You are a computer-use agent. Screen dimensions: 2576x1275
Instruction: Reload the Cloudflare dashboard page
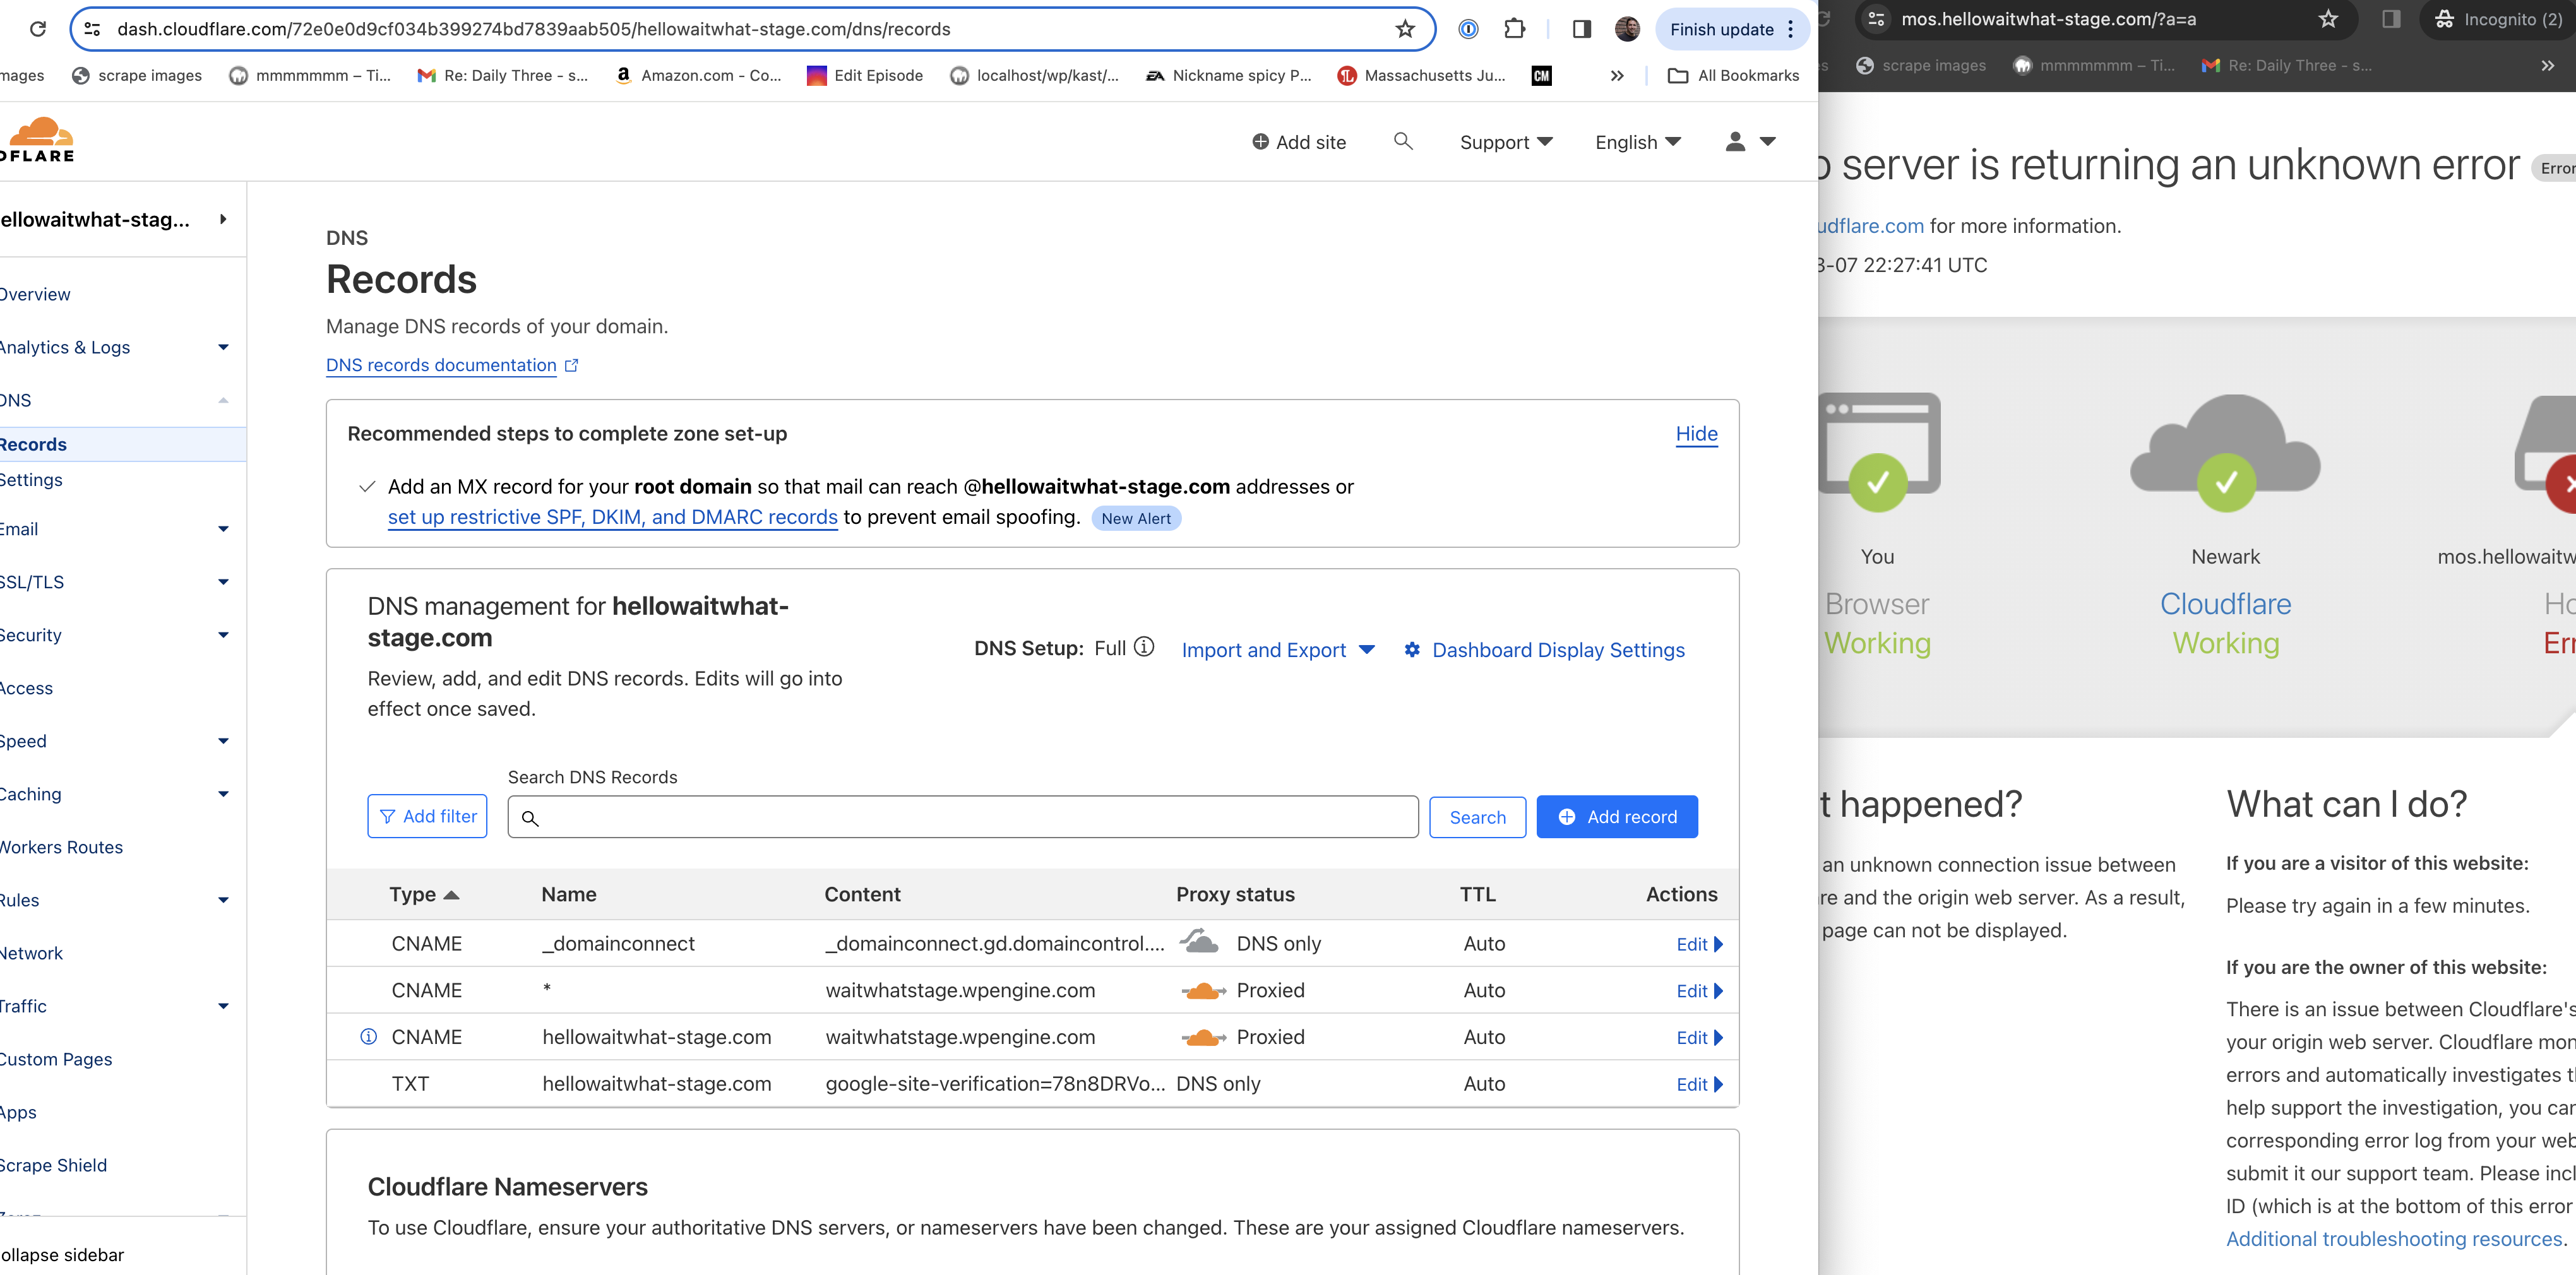click(x=38, y=29)
